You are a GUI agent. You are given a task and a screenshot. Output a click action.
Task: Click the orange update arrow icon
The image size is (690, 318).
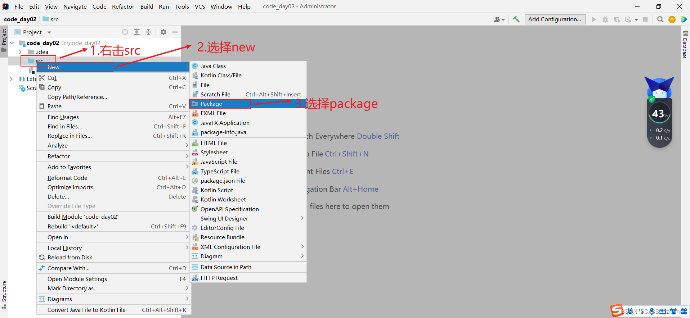pos(672,19)
